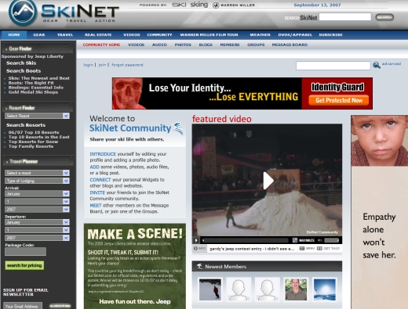Select the Members sub-navigation tab
Image resolution: width=408 pixels, height=309 pixels.
coord(230,45)
